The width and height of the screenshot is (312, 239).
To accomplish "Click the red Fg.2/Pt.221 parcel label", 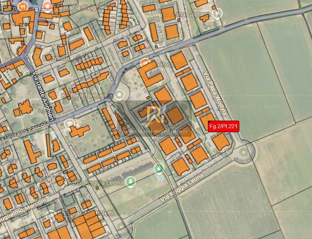I will (x=223, y=126).
